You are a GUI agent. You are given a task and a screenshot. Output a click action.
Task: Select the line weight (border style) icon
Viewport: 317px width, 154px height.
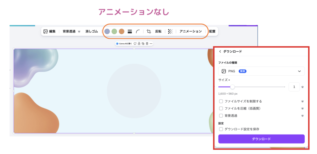click(130, 31)
